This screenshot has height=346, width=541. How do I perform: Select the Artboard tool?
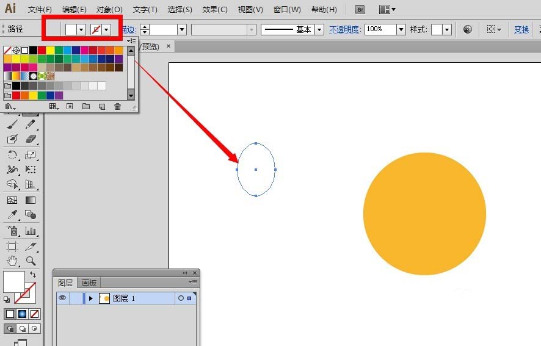[12, 247]
